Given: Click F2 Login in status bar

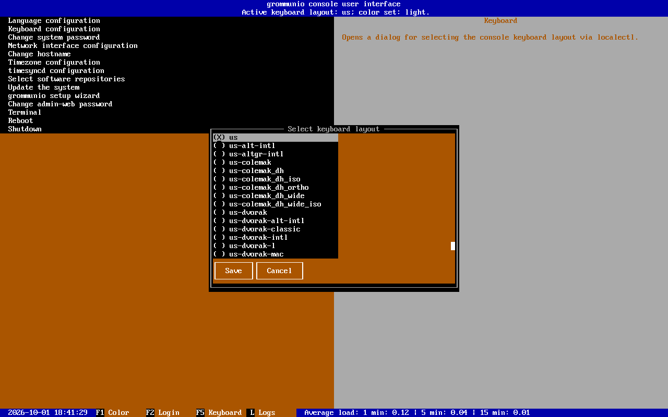Looking at the screenshot, I should pos(163,413).
